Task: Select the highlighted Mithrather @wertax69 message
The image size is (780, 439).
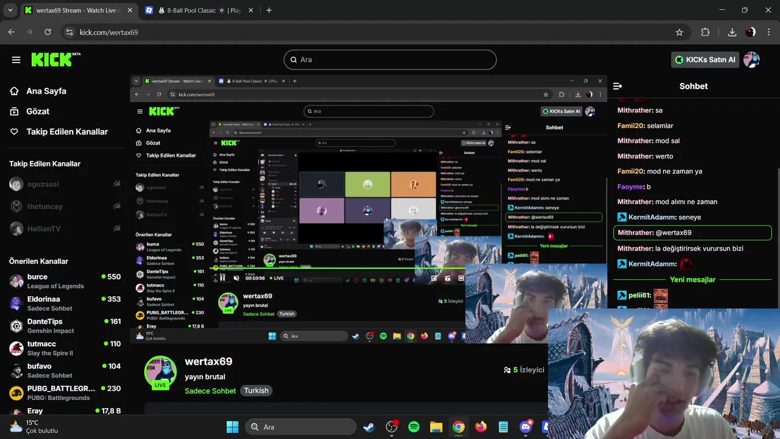Action: pos(692,233)
